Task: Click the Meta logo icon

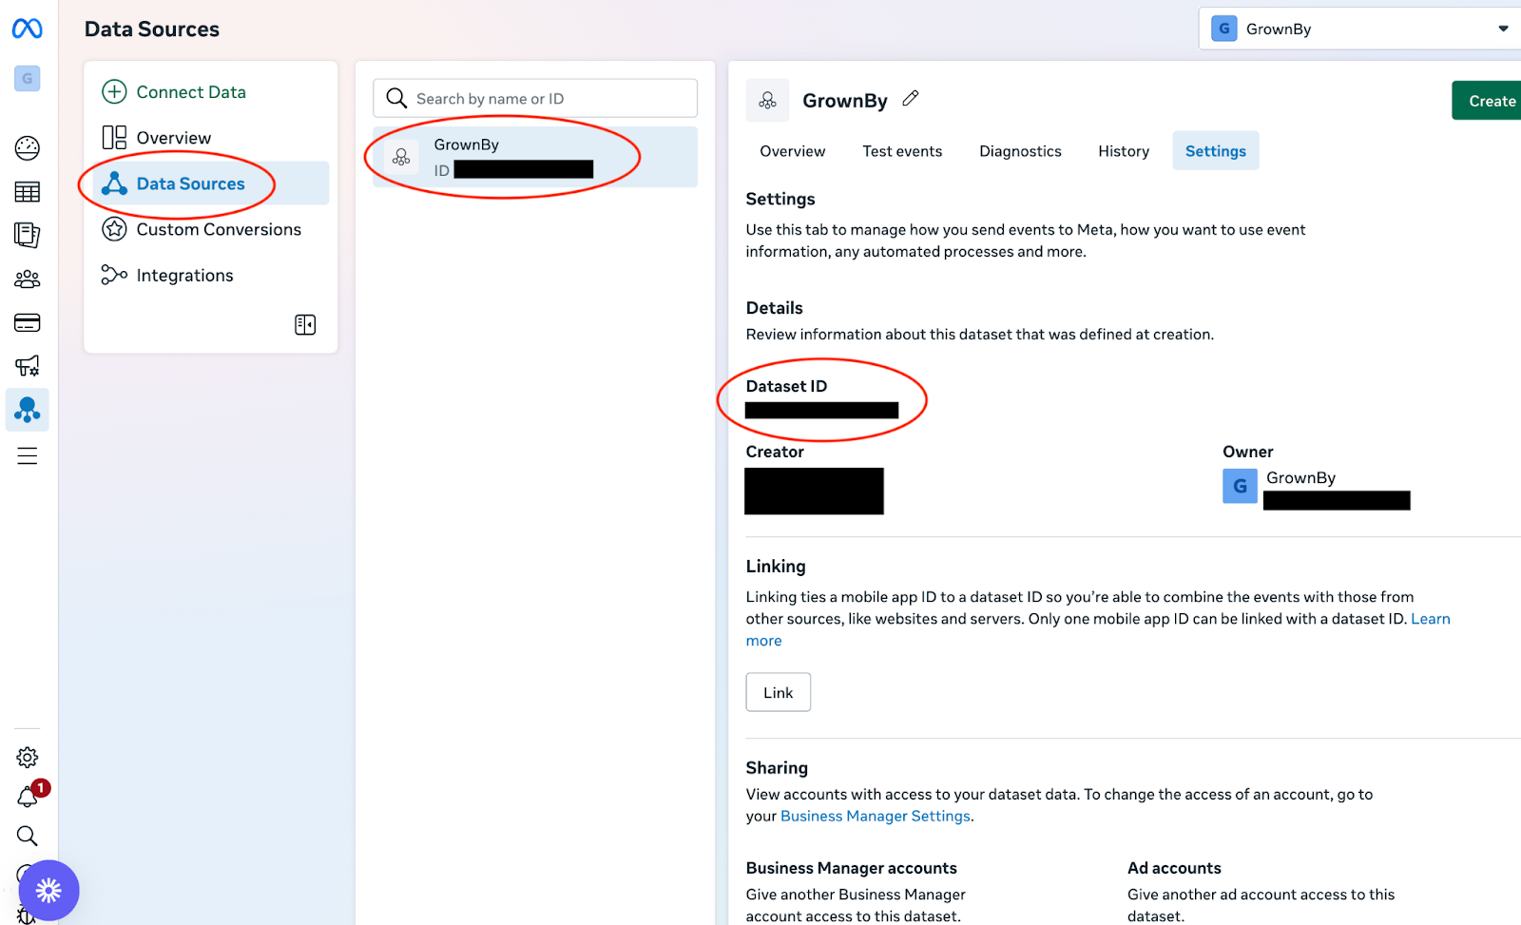Action: point(27,29)
